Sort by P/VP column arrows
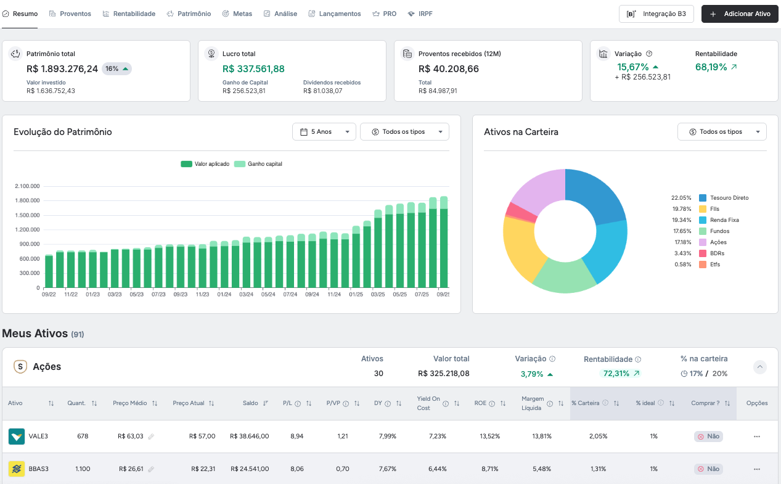The height and width of the screenshot is (484, 781). pyautogui.click(x=357, y=403)
